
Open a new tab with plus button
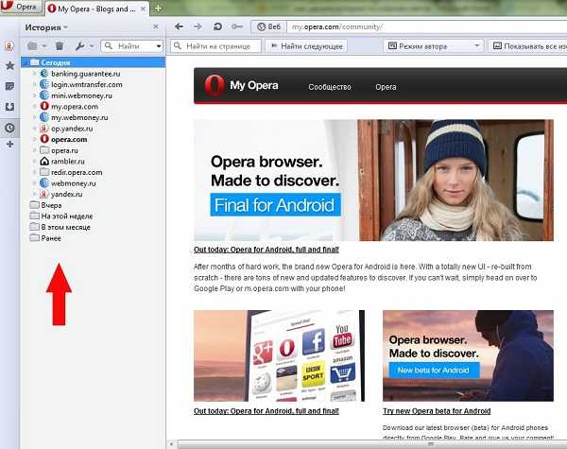click(x=158, y=8)
